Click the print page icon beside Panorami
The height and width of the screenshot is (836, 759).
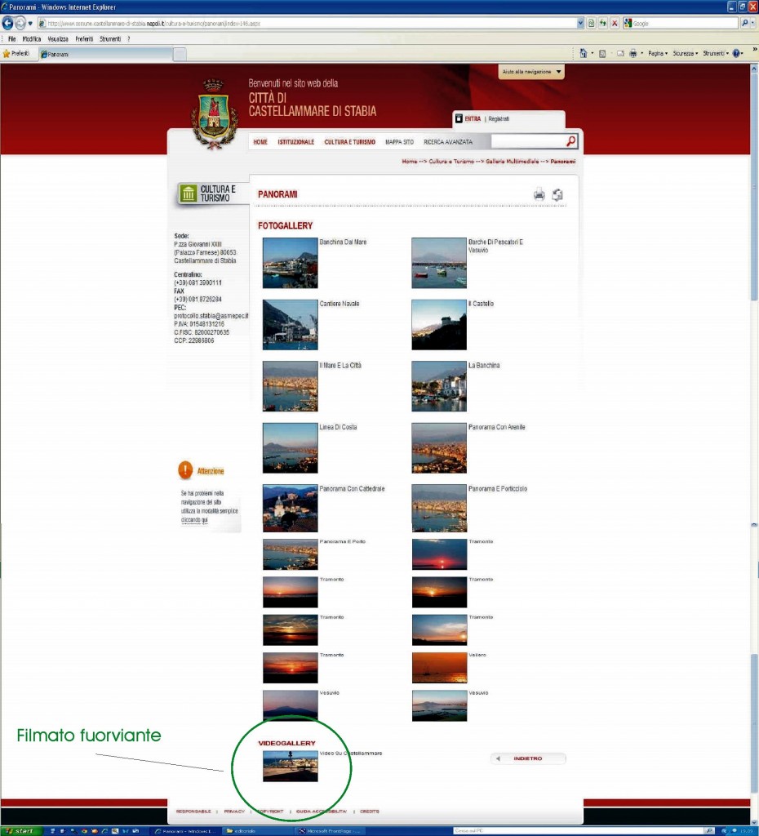pyautogui.click(x=539, y=194)
